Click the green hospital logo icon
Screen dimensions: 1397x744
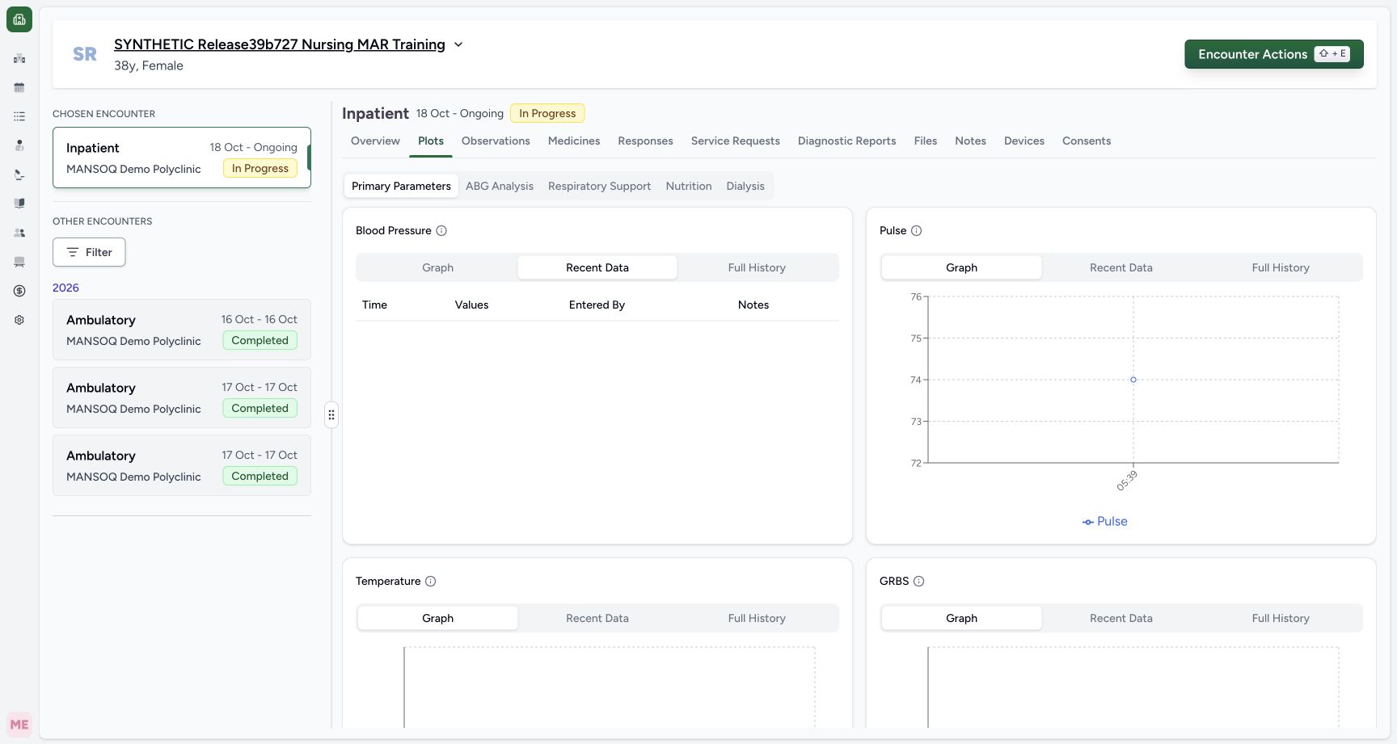click(x=19, y=19)
